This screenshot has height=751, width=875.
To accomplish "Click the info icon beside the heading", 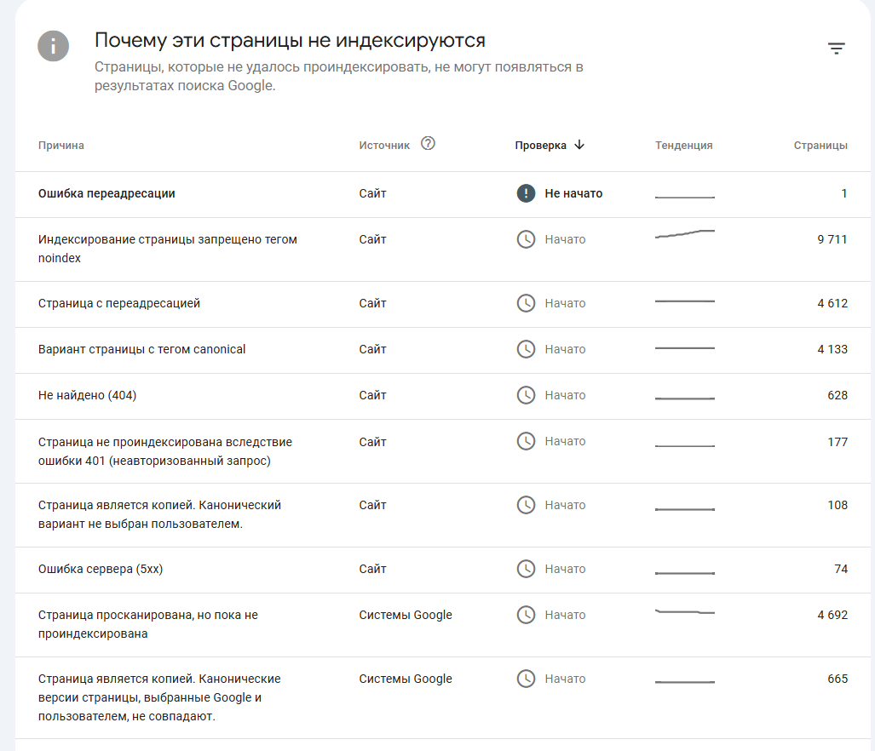I will coord(54,45).
